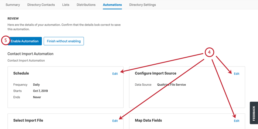Edit the Schedule section

(x=115, y=74)
